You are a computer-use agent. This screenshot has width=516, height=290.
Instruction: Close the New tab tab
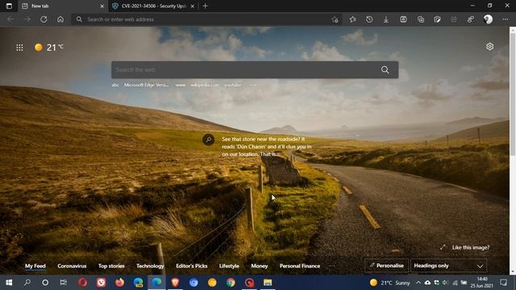[x=102, y=6]
